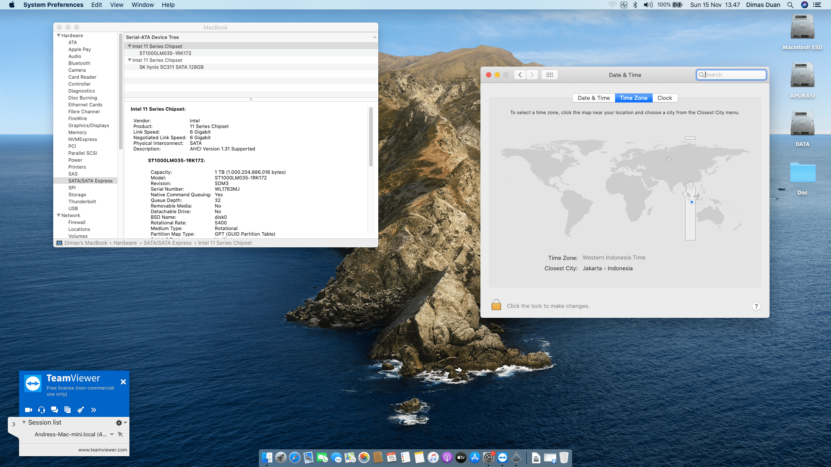Viewport: 831px width, 467px height.
Task: Collapse the Hardware tree section
Action: pos(58,35)
